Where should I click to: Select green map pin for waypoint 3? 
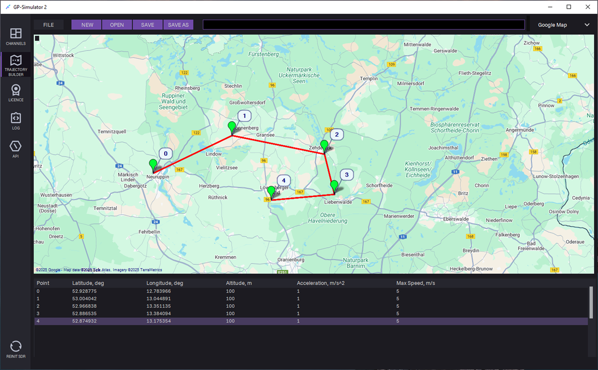[334, 187]
